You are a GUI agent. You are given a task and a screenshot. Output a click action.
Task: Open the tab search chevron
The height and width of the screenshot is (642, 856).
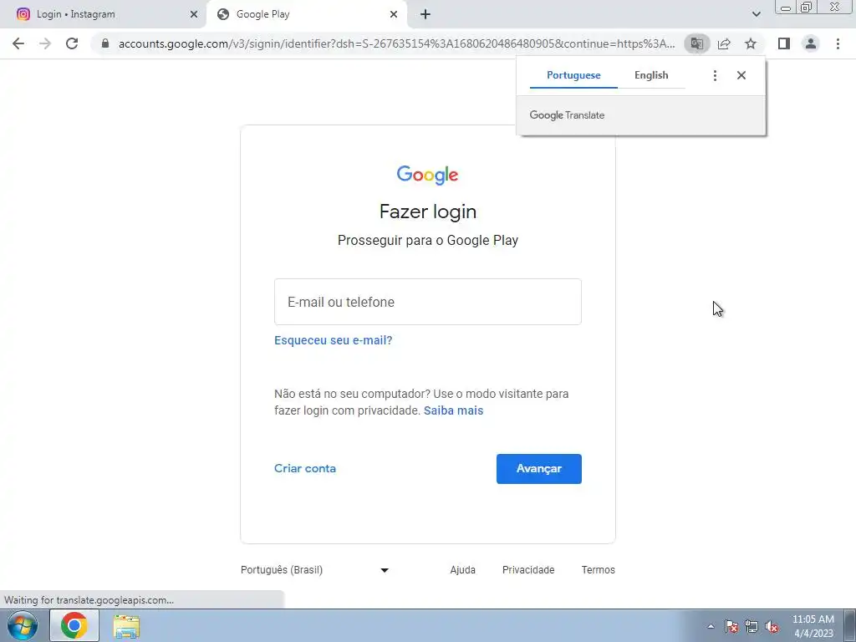coord(756,15)
